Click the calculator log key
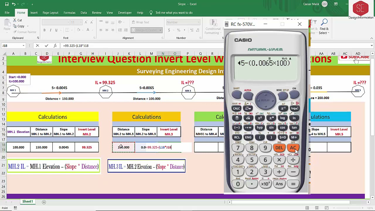This screenshot has height=211, width=375. 282,118
